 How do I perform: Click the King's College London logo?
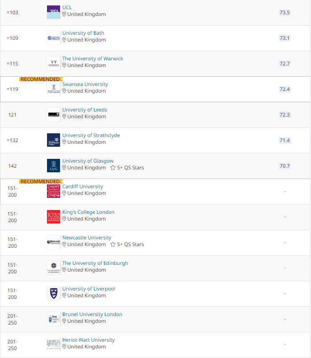[x=53, y=216]
